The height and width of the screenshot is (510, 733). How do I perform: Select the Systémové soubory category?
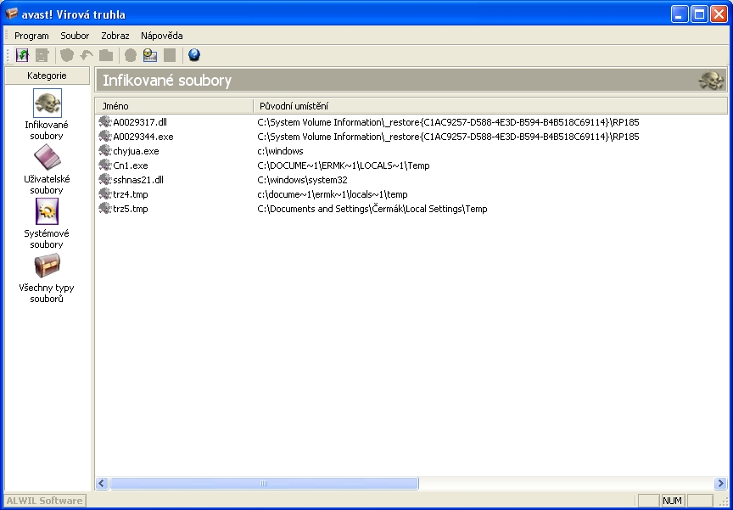tap(47, 212)
